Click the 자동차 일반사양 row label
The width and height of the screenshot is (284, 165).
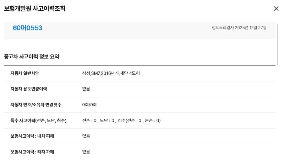click(24, 73)
